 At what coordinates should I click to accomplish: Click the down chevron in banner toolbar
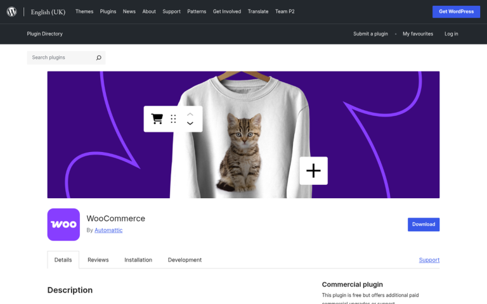point(190,123)
